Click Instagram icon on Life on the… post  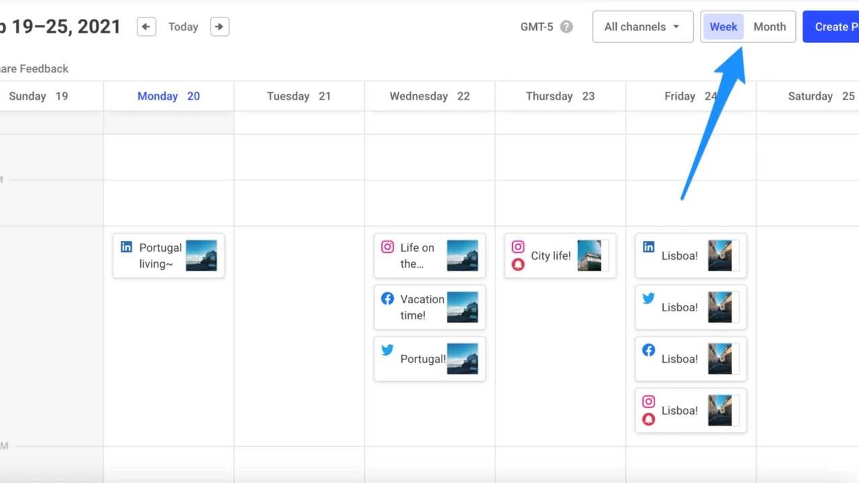click(x=387, y=247)
